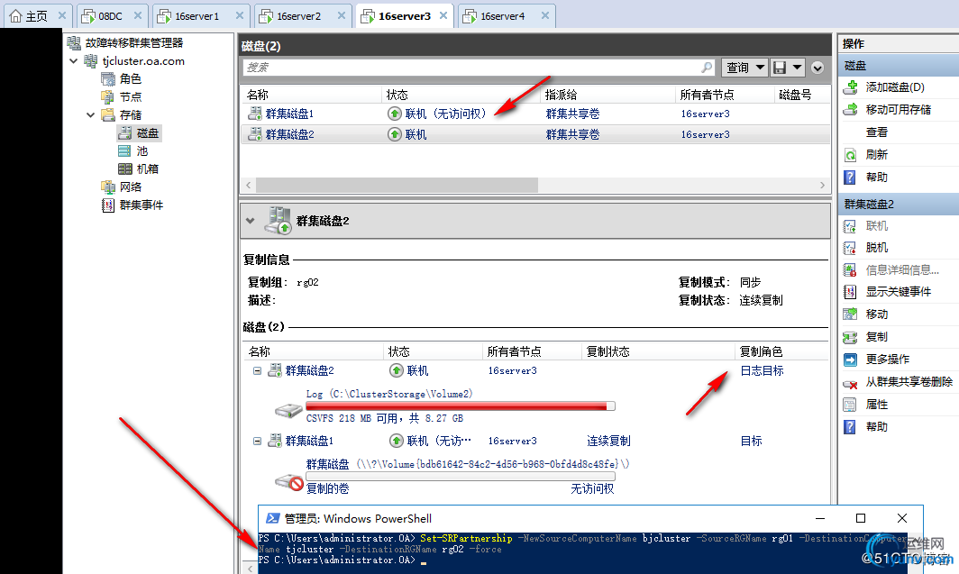
Task: Click 移动可用存储 action
Action: pos(898,110)
